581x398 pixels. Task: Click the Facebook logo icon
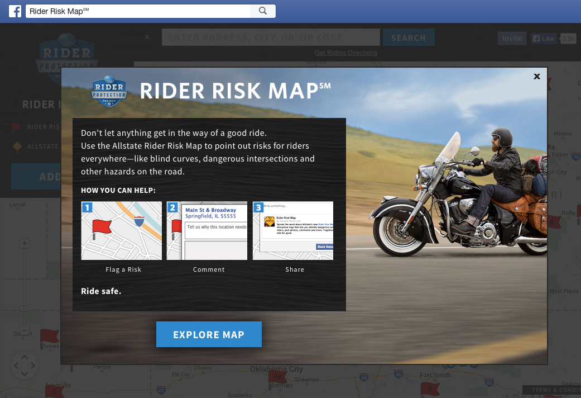click(15, 11)
